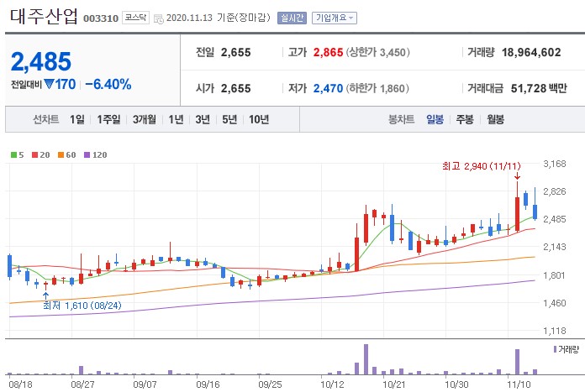Switch to 주봉 weekly candle chart

pos(465,119)
